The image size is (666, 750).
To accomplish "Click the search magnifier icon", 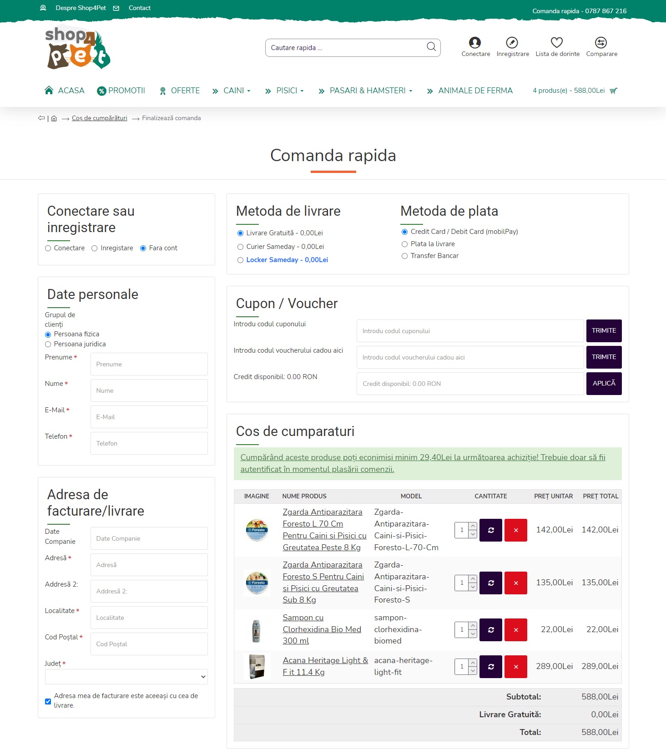I will pos(431,47).
